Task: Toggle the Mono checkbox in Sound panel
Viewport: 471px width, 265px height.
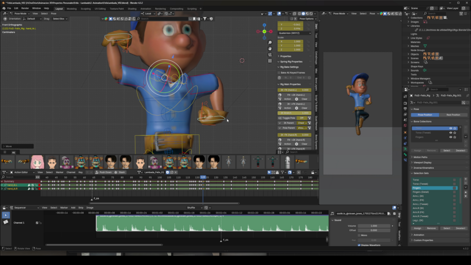Action: pyautogui.click(x=359, y=235)
